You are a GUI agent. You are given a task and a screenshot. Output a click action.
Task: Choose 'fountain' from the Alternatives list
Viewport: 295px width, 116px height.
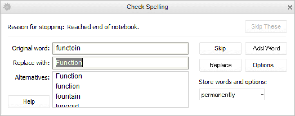click(x=68, y=96)
